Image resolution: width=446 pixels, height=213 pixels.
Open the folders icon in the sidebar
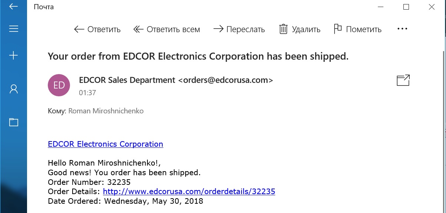pos(13,122)
